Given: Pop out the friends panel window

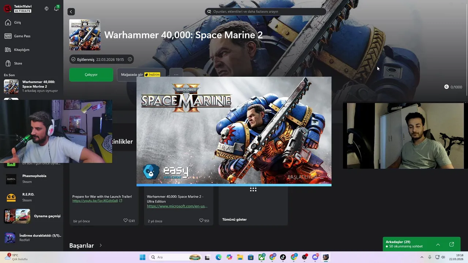Looking at the screenshot, I should (x=452, y=244).
